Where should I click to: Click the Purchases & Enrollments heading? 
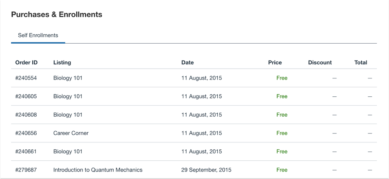tap(57, 14)
